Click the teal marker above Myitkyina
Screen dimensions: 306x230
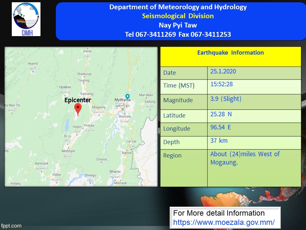127,96
